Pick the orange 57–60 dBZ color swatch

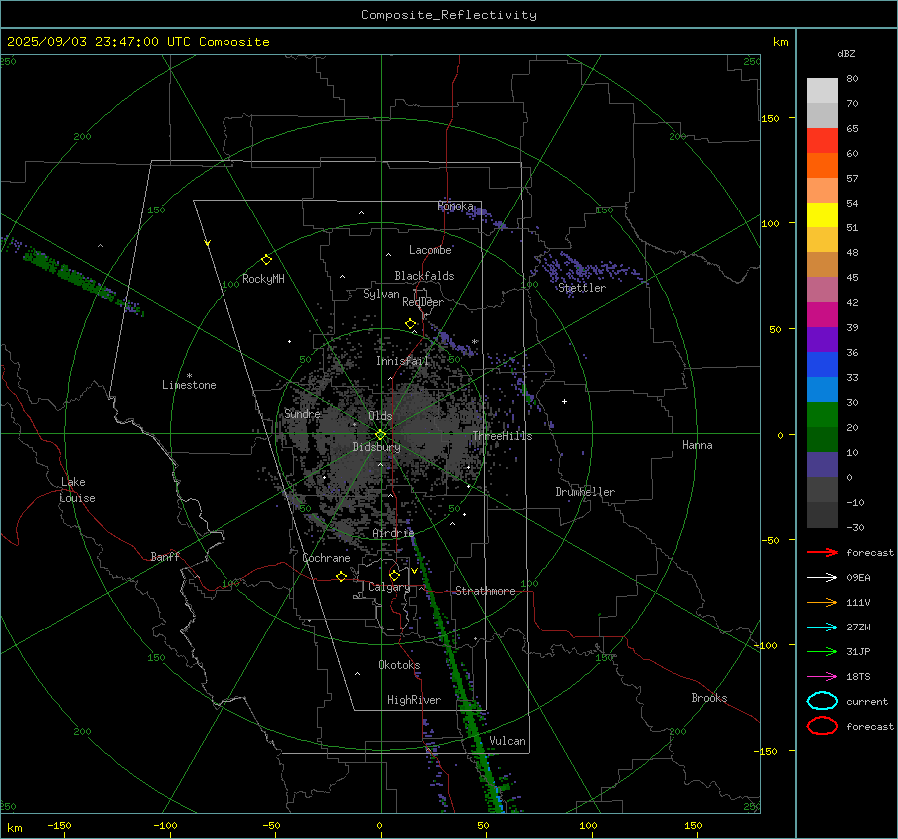pyautogui.click(x=822, y=166)
